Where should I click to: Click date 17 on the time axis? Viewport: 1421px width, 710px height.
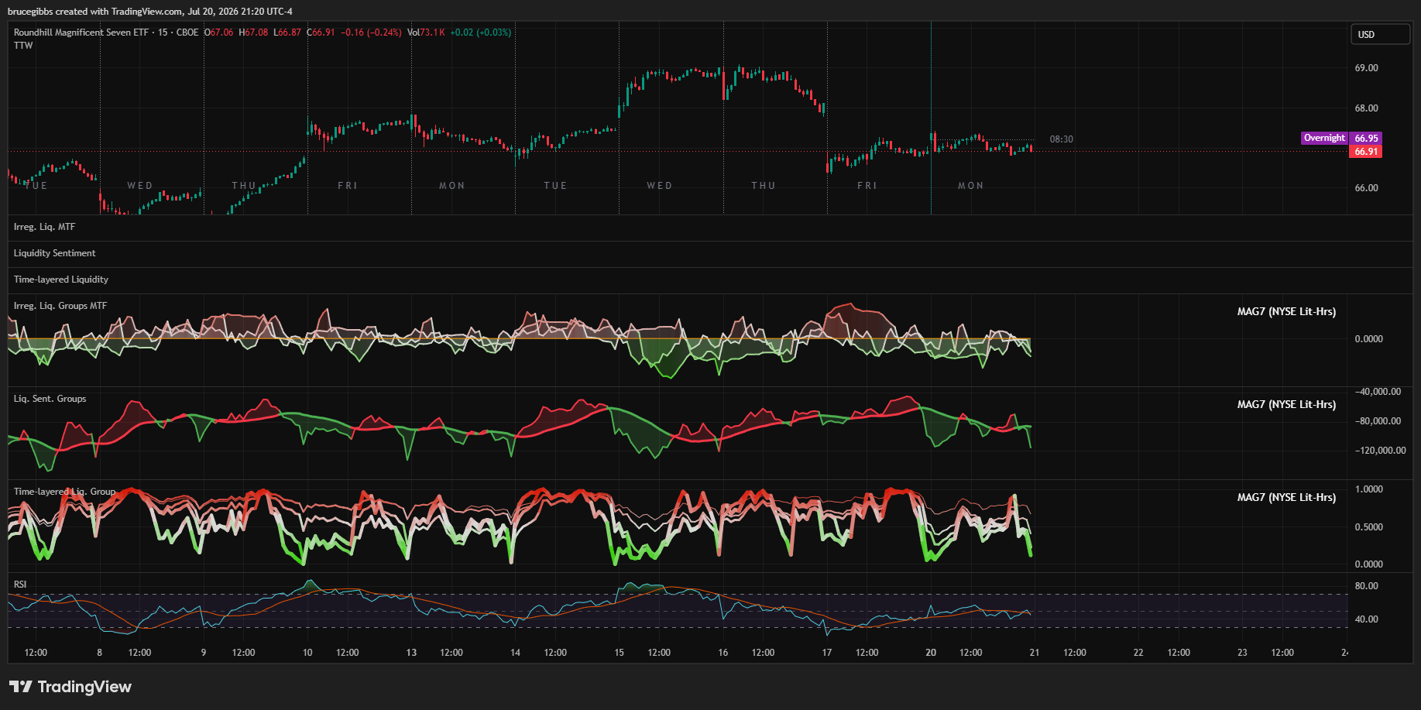[827, 653]
